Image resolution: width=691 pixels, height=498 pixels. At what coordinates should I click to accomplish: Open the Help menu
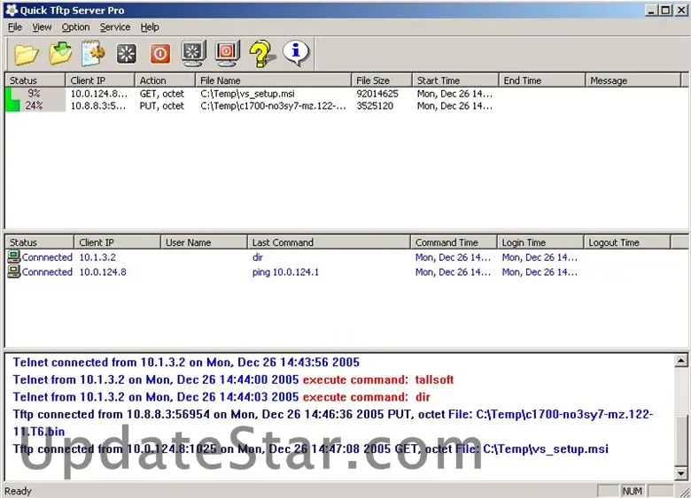click(150, 27)
